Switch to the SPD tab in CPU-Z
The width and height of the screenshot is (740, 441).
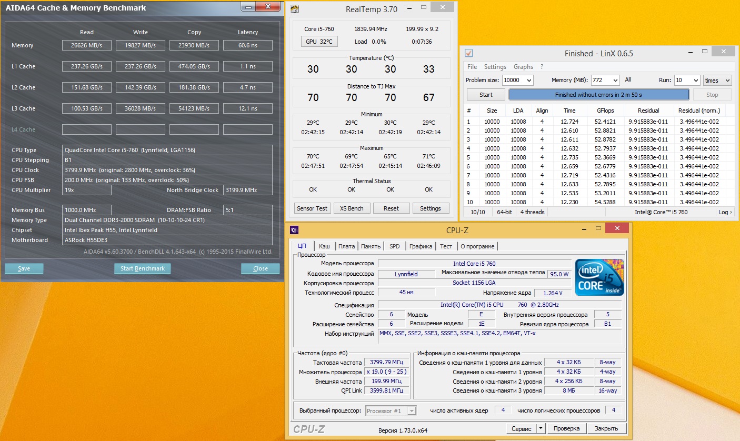pos(394,246)
